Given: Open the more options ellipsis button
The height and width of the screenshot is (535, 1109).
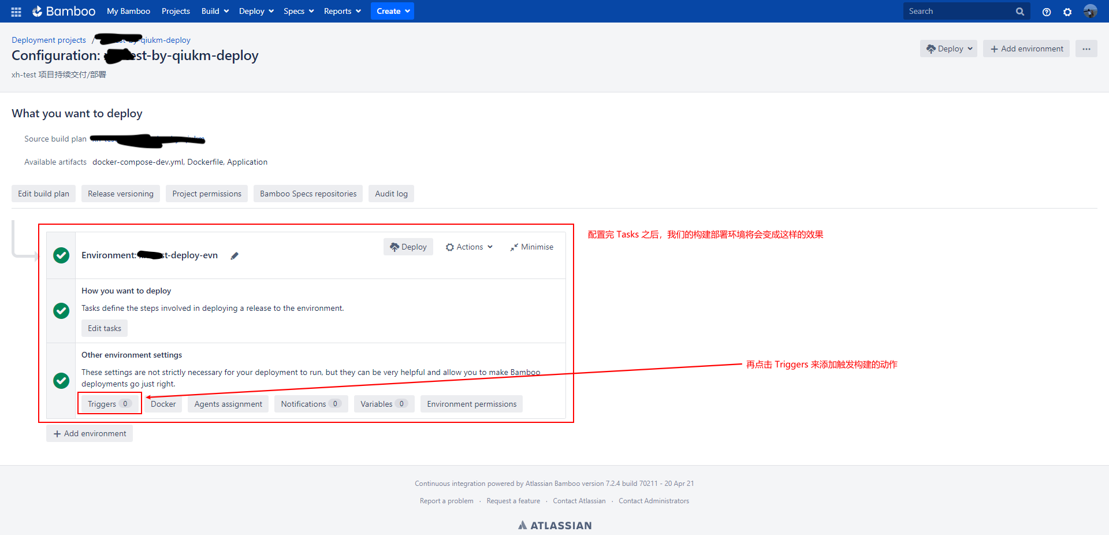Looking at the screenshot, I should point(1086,49).
